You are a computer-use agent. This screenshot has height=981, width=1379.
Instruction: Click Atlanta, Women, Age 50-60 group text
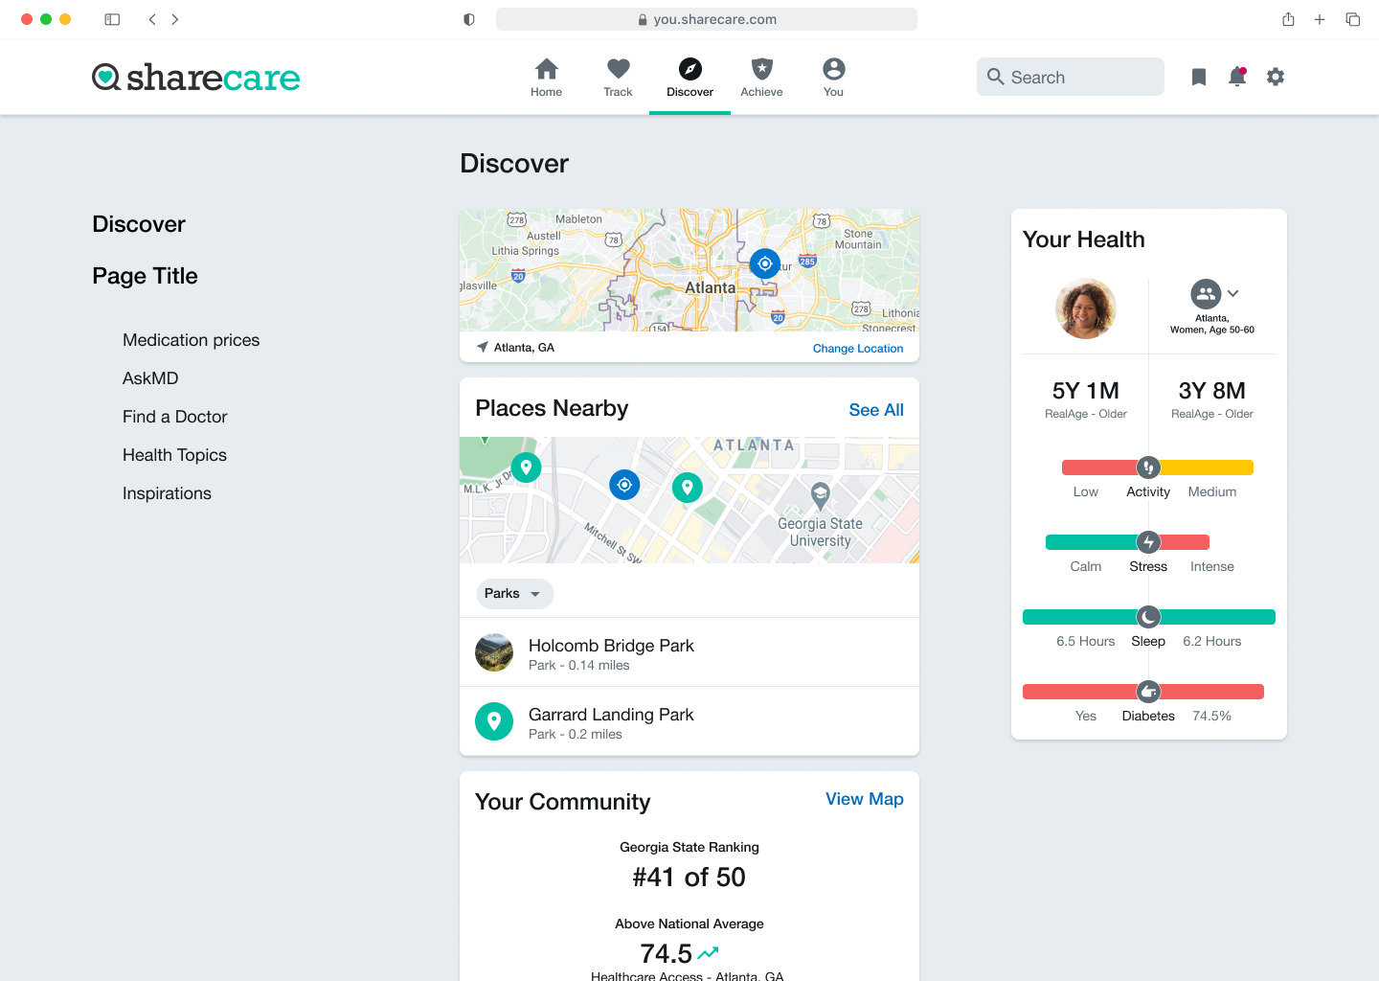pyautogui.click(x=1212, y=324)
